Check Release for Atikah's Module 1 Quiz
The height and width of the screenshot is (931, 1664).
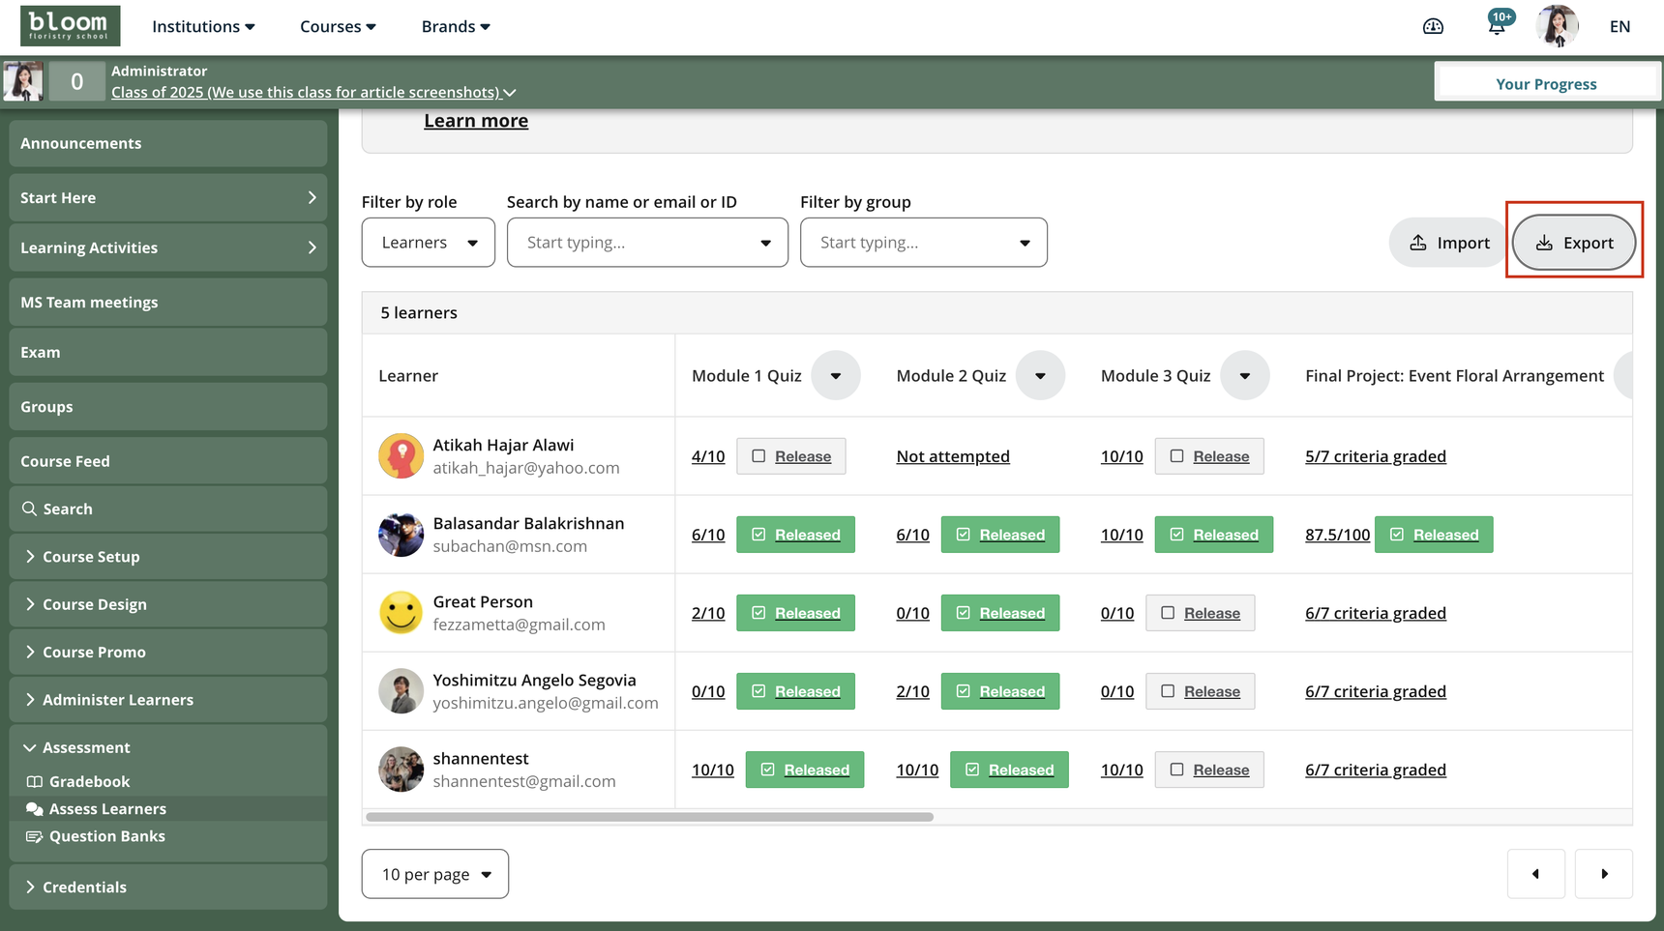759,456
